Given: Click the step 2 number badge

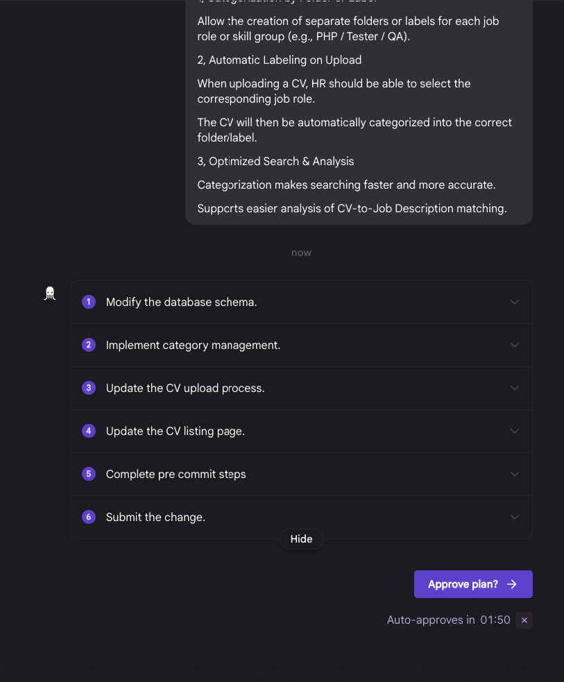Looking at the screenshot, I should 89,345.
